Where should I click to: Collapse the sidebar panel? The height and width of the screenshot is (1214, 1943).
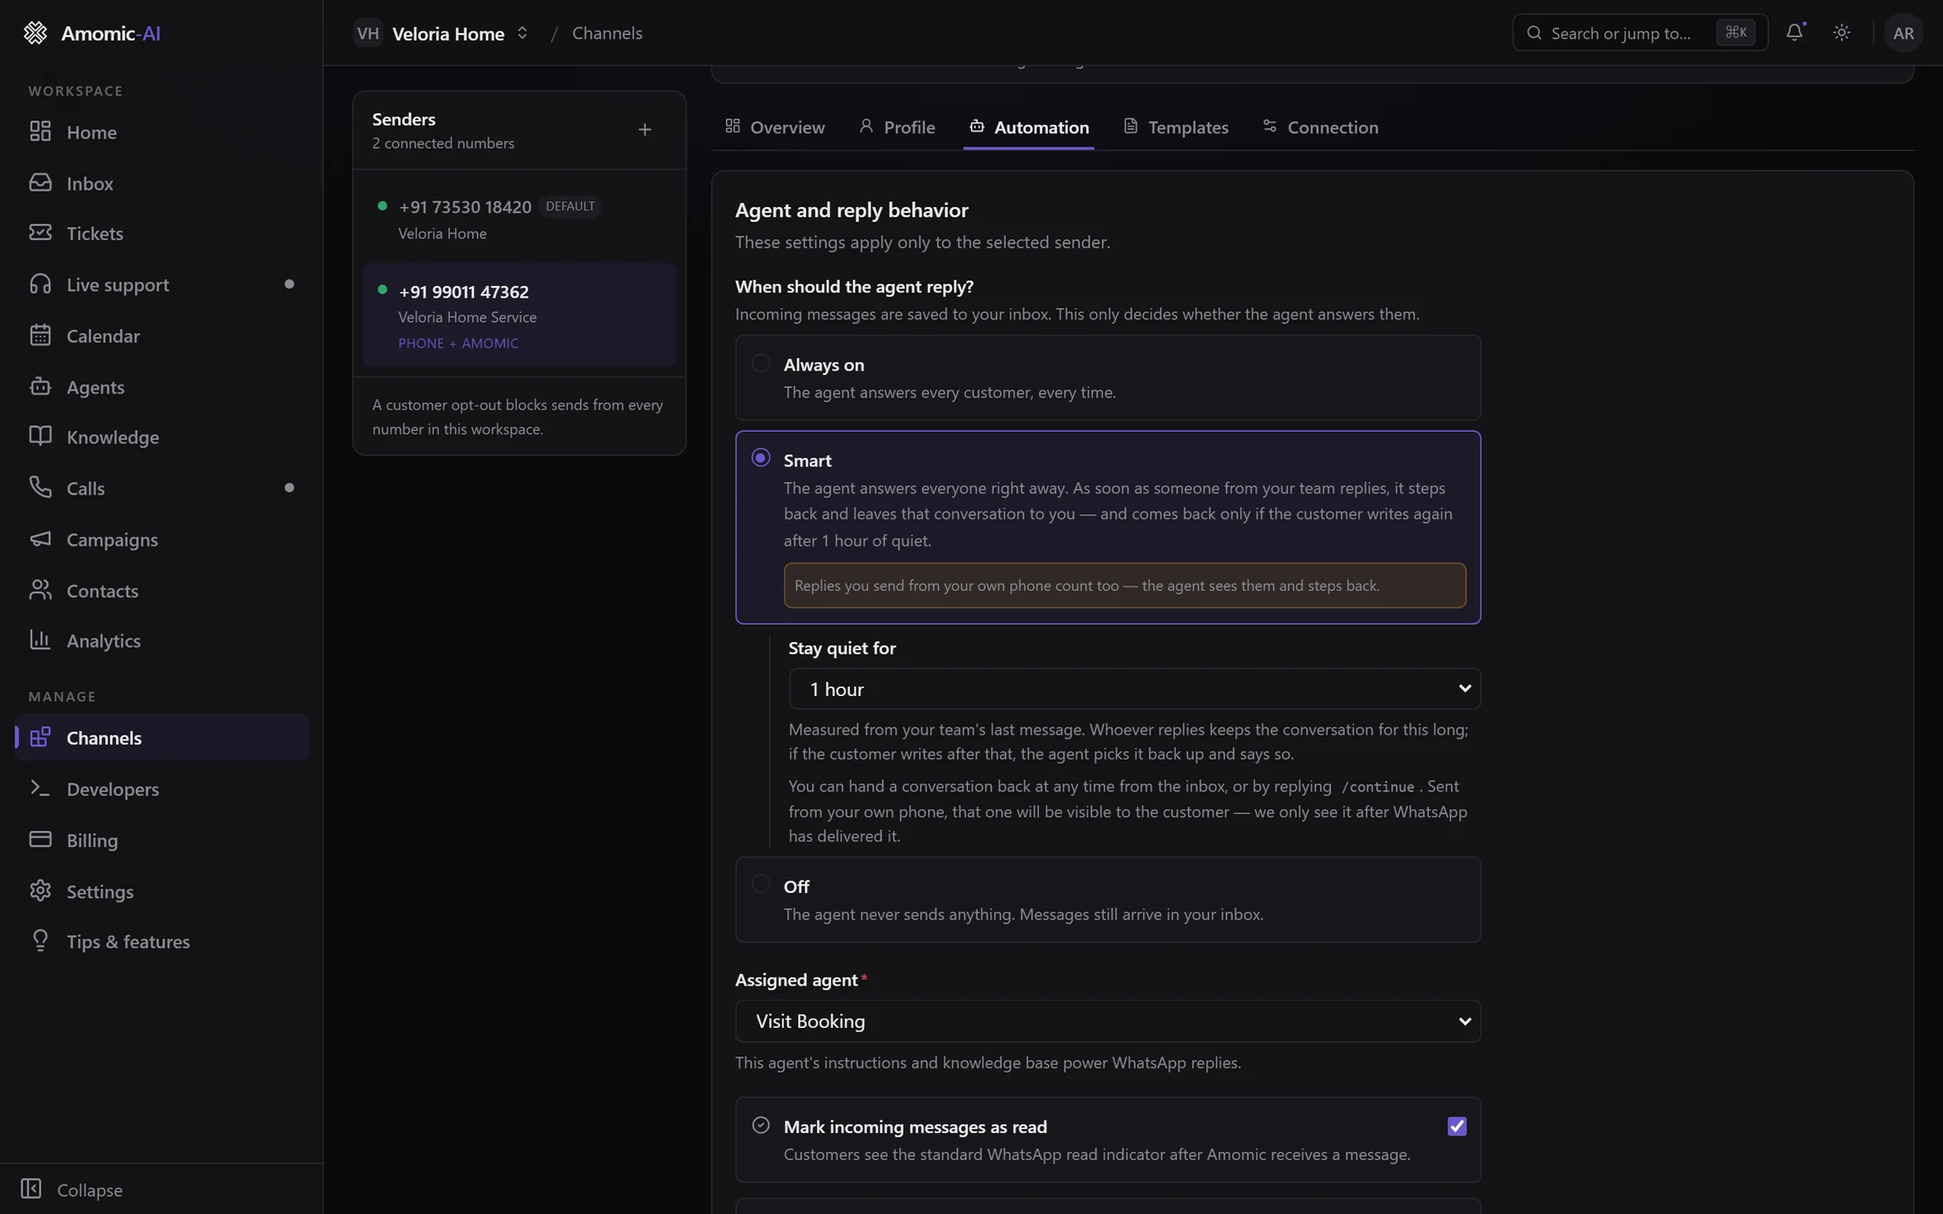[72, 1189]
